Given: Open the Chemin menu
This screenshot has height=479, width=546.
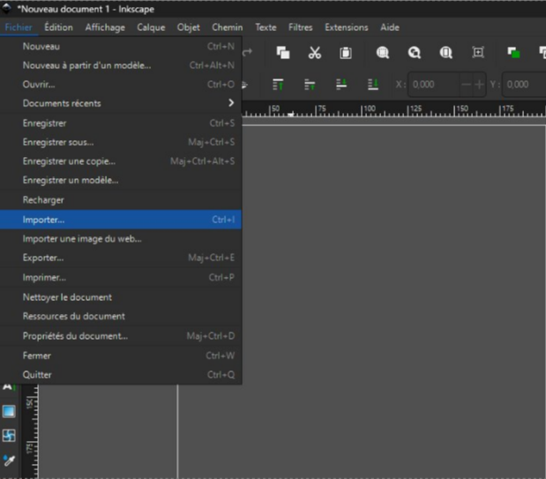Looking at the screenshot, I should point(228,27).
